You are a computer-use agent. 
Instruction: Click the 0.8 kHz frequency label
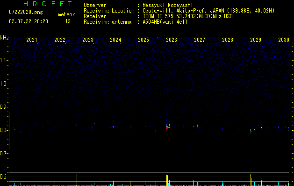(x=4, y=130)
